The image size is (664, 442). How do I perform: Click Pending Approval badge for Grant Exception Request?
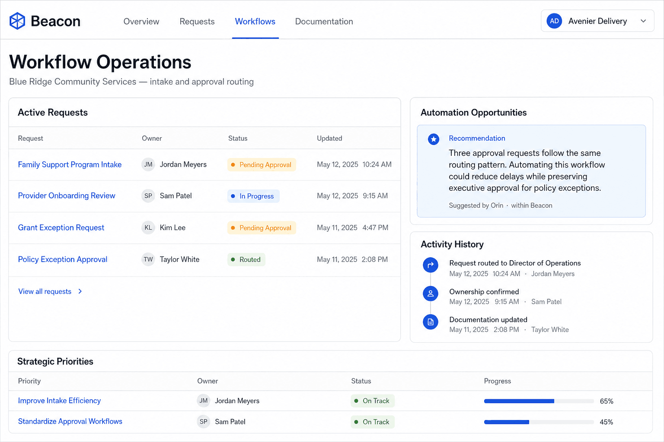(x=262, y=227)
